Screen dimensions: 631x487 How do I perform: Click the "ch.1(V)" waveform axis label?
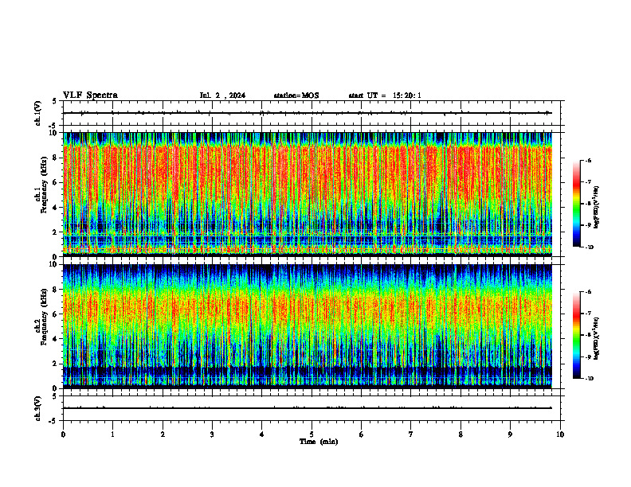(x=37, y=113)
